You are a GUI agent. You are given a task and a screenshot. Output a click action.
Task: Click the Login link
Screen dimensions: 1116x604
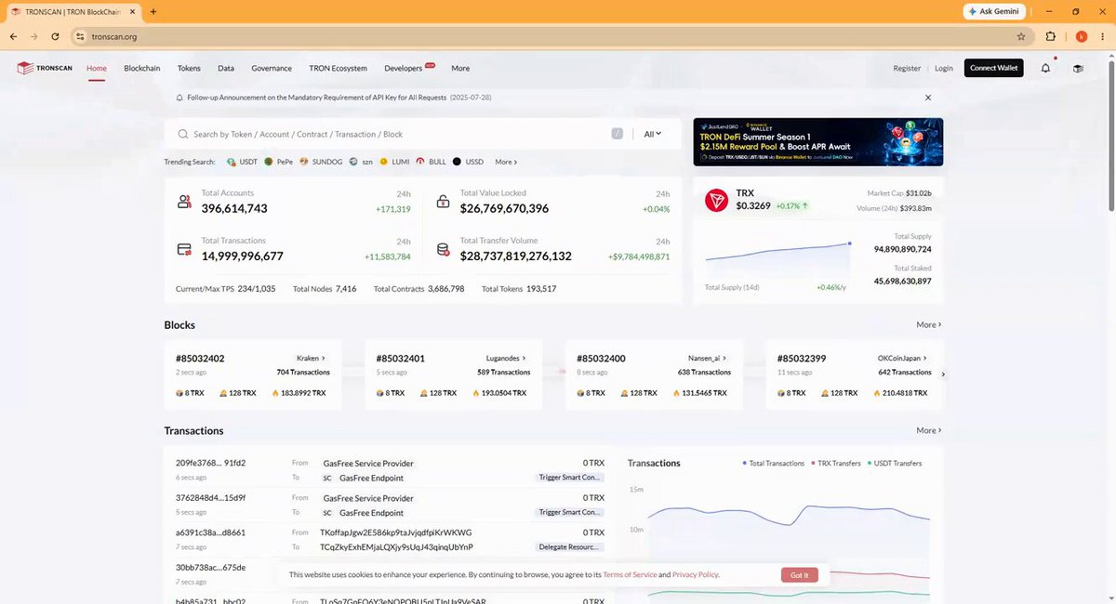pos(944,68)
